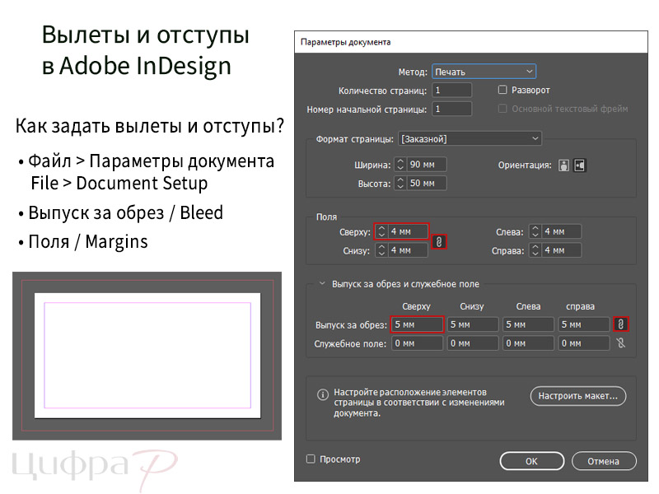Click the Ширина value field
This screenshot has height=494, width=659.
[427, 164]
